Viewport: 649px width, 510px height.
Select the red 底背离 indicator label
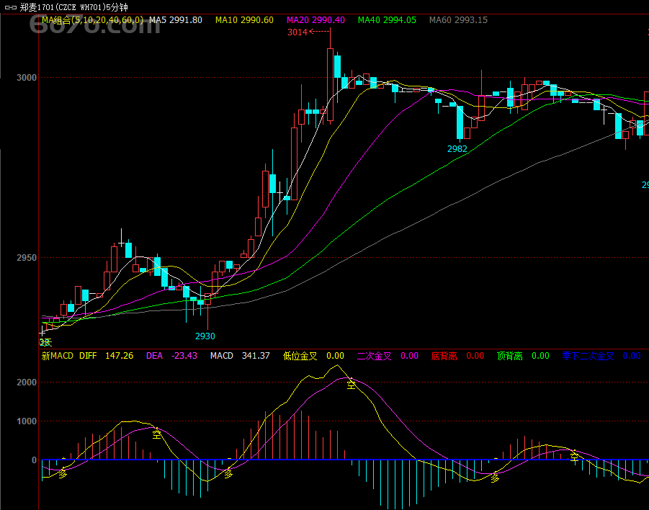coord(444,356)
